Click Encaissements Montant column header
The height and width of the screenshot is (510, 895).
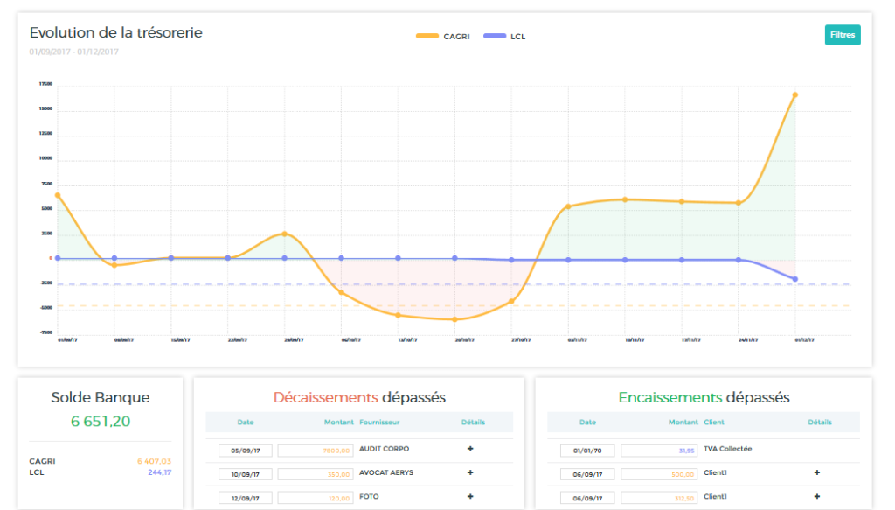(683, 422)
